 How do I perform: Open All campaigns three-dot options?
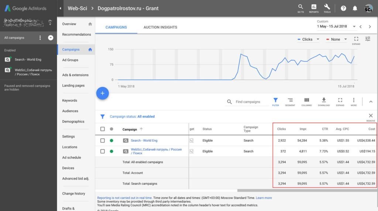40,38
